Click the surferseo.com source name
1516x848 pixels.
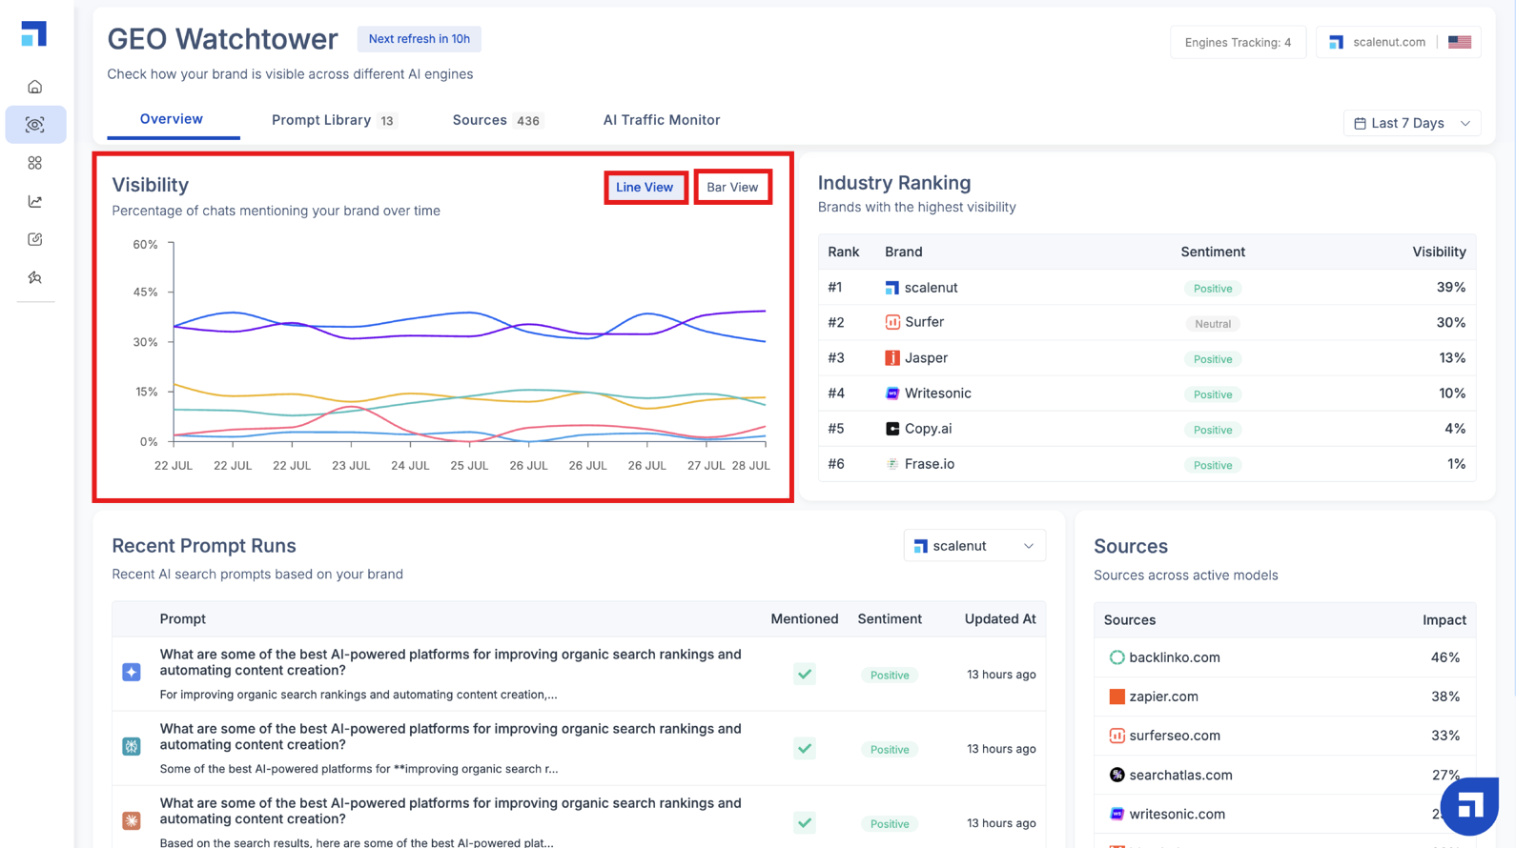coord(1175,736)
